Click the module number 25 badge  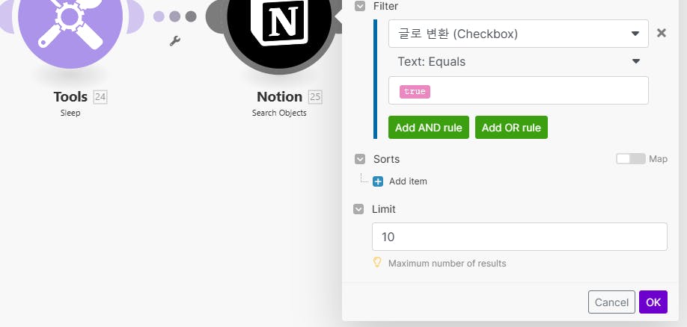(315, 96)
